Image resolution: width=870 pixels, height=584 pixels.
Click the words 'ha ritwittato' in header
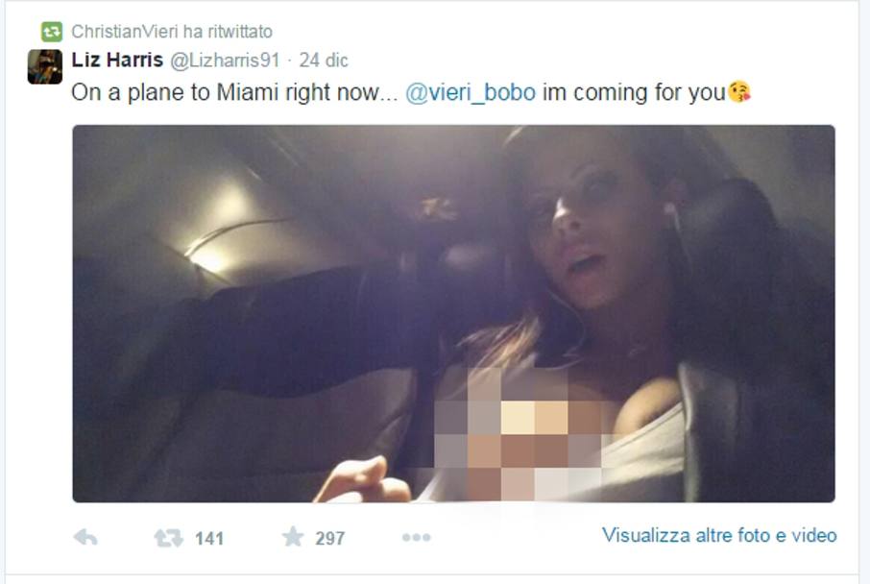228,32
